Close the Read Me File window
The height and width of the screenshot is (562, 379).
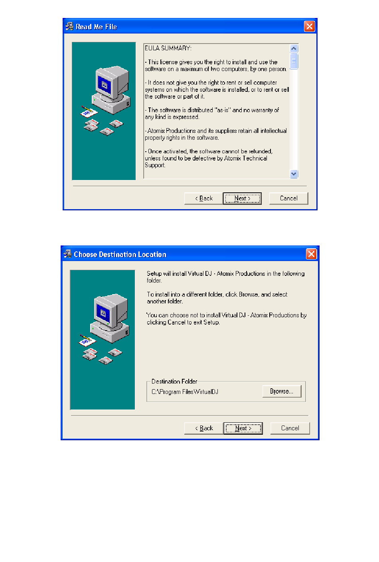(309, 26)
